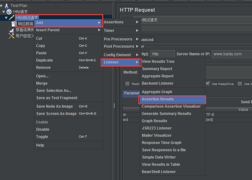252x180 pixels.
Task: Open the Pre Processors submenu
Action: pyautogui.click(x=121, y=39)
